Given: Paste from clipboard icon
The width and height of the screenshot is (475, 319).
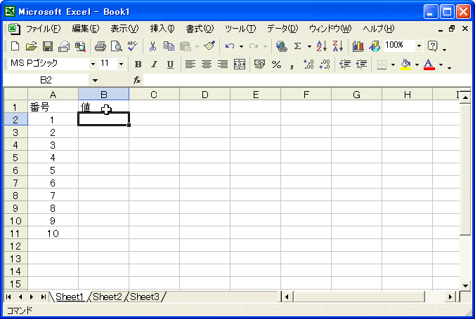Looking at the screenshot, I should pos(185,46).
